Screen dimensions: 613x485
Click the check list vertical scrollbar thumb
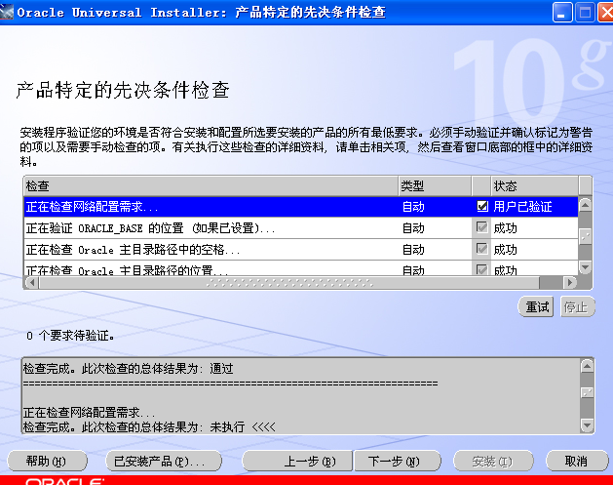586,235
